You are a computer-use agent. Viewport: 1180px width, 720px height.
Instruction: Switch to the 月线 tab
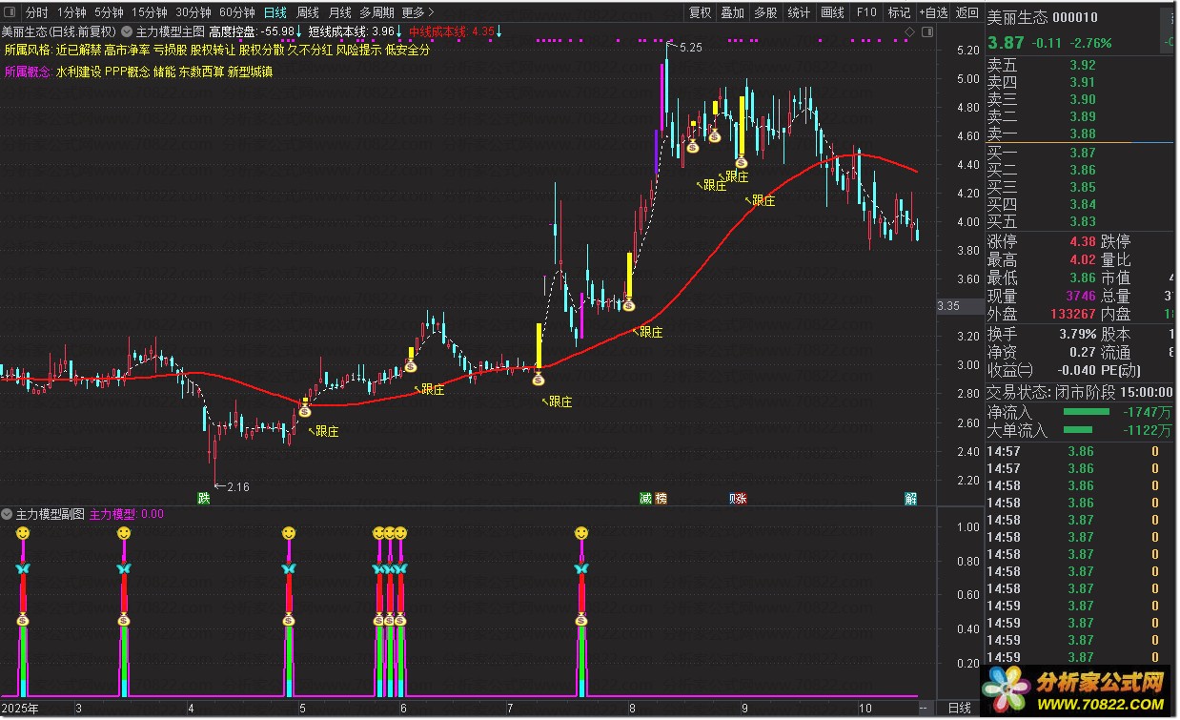(x=339, y=12)
